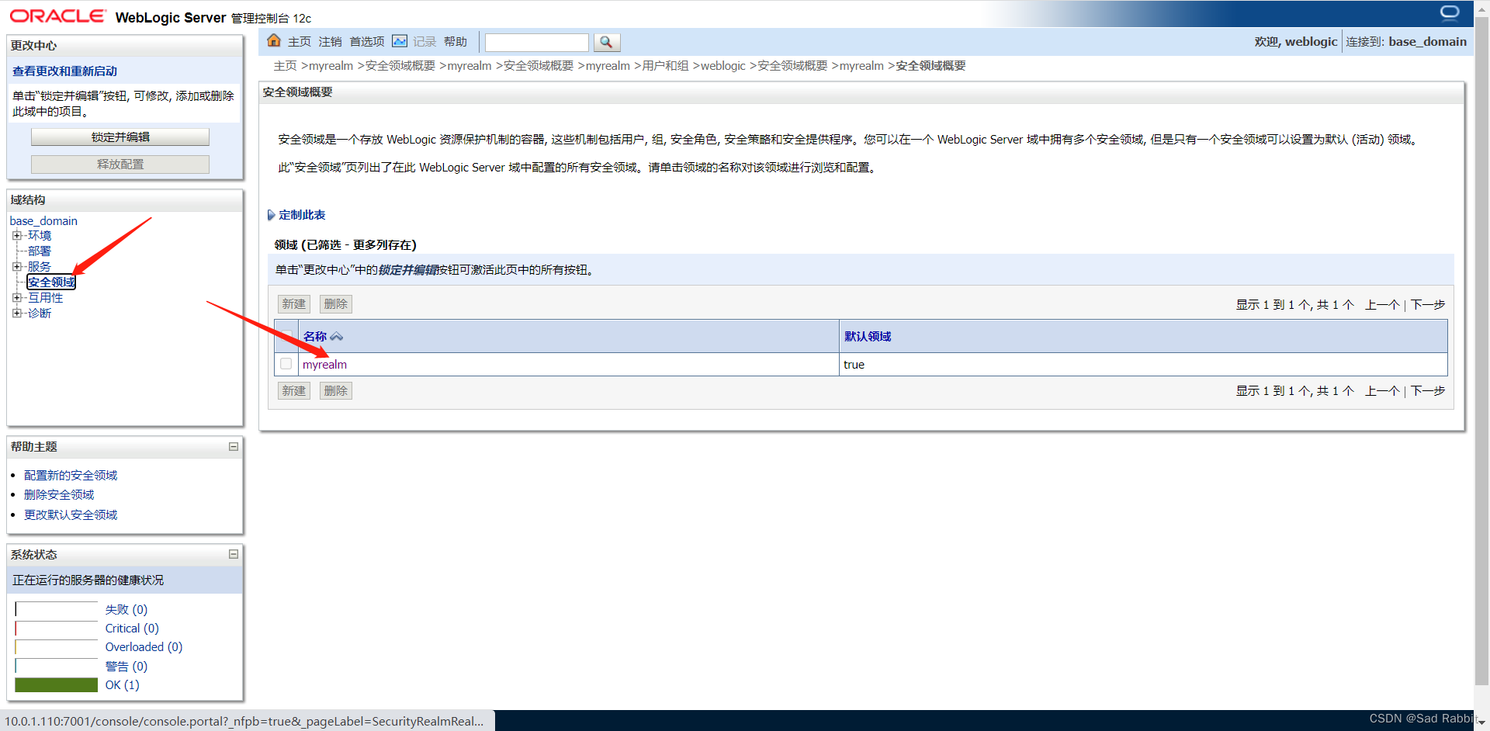Viewport: 1490px width, 731px height.
Task: Collapse the 帮助主题 panel
Action: 233,446
